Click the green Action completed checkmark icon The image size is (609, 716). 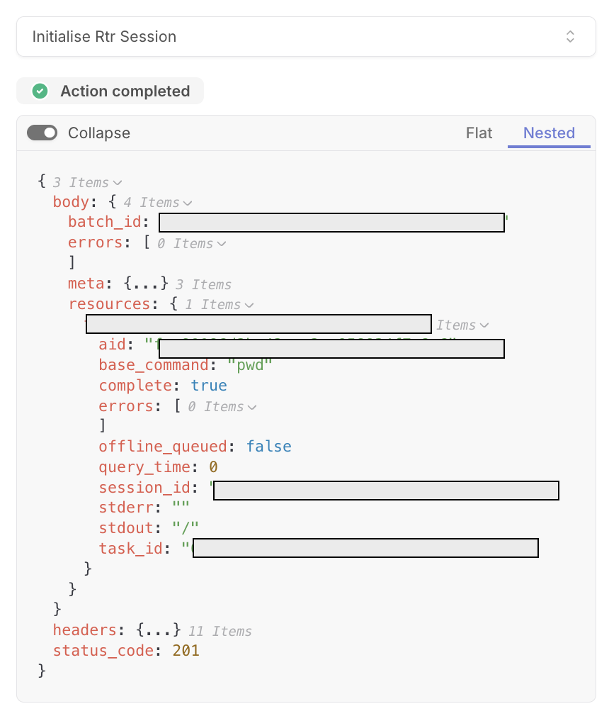(40, 91)
